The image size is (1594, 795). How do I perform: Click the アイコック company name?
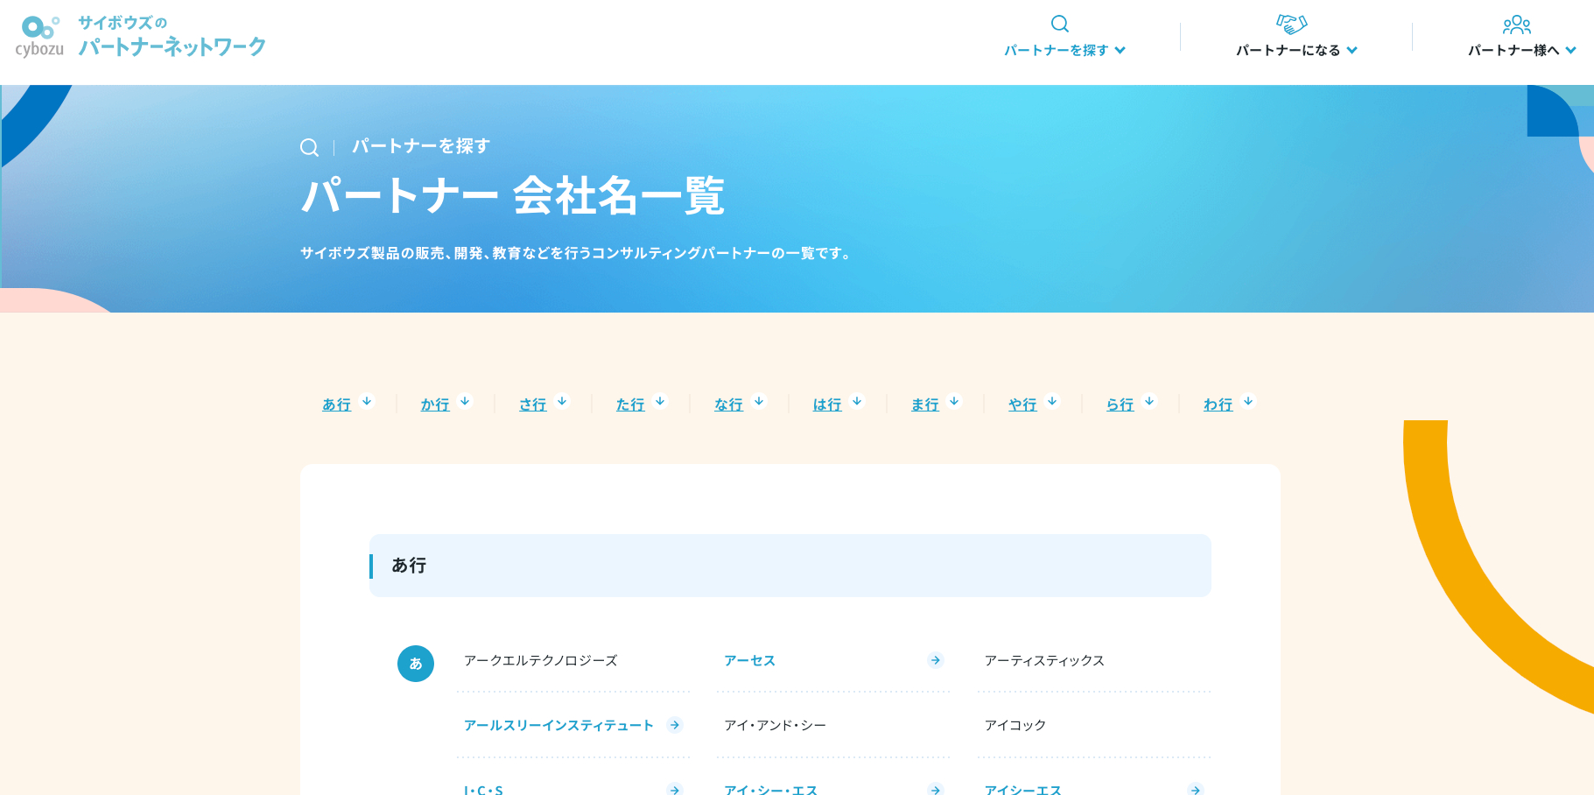(1015, 726)
